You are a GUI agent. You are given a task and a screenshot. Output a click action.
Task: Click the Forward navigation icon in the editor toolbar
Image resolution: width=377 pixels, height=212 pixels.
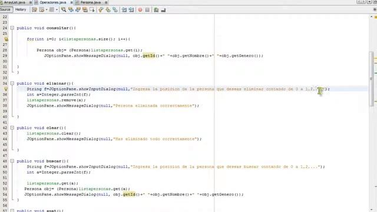[x=51, y=10]
